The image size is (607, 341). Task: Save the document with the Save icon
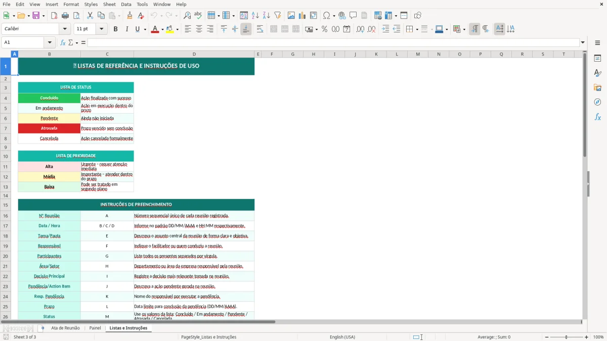click(x=36, y=16)
